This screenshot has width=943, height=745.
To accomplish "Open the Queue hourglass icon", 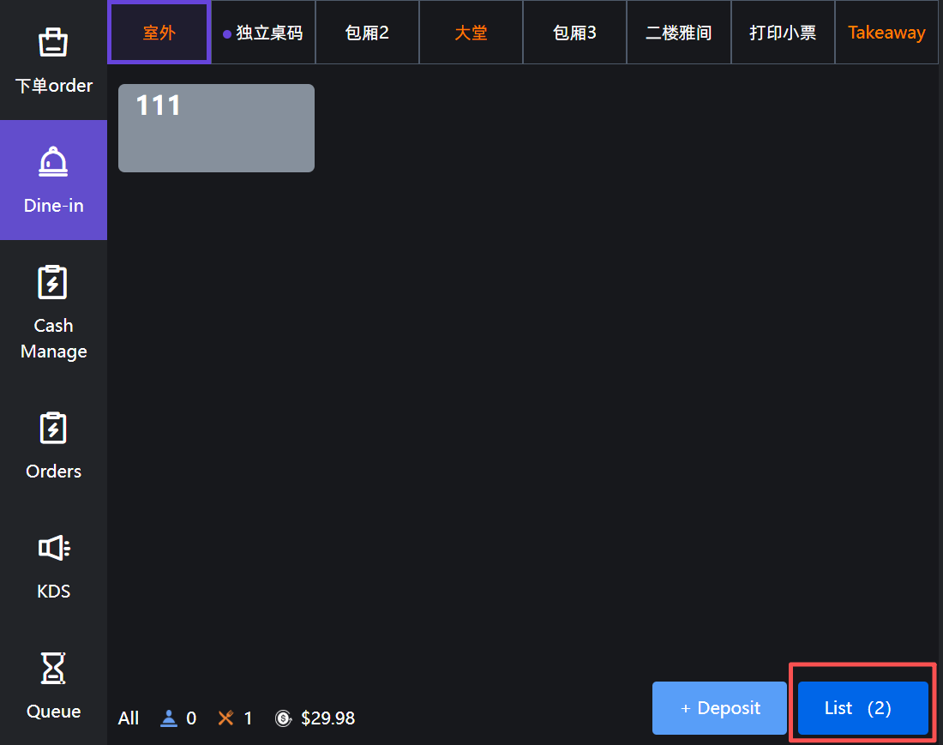I will pos(53,668).
